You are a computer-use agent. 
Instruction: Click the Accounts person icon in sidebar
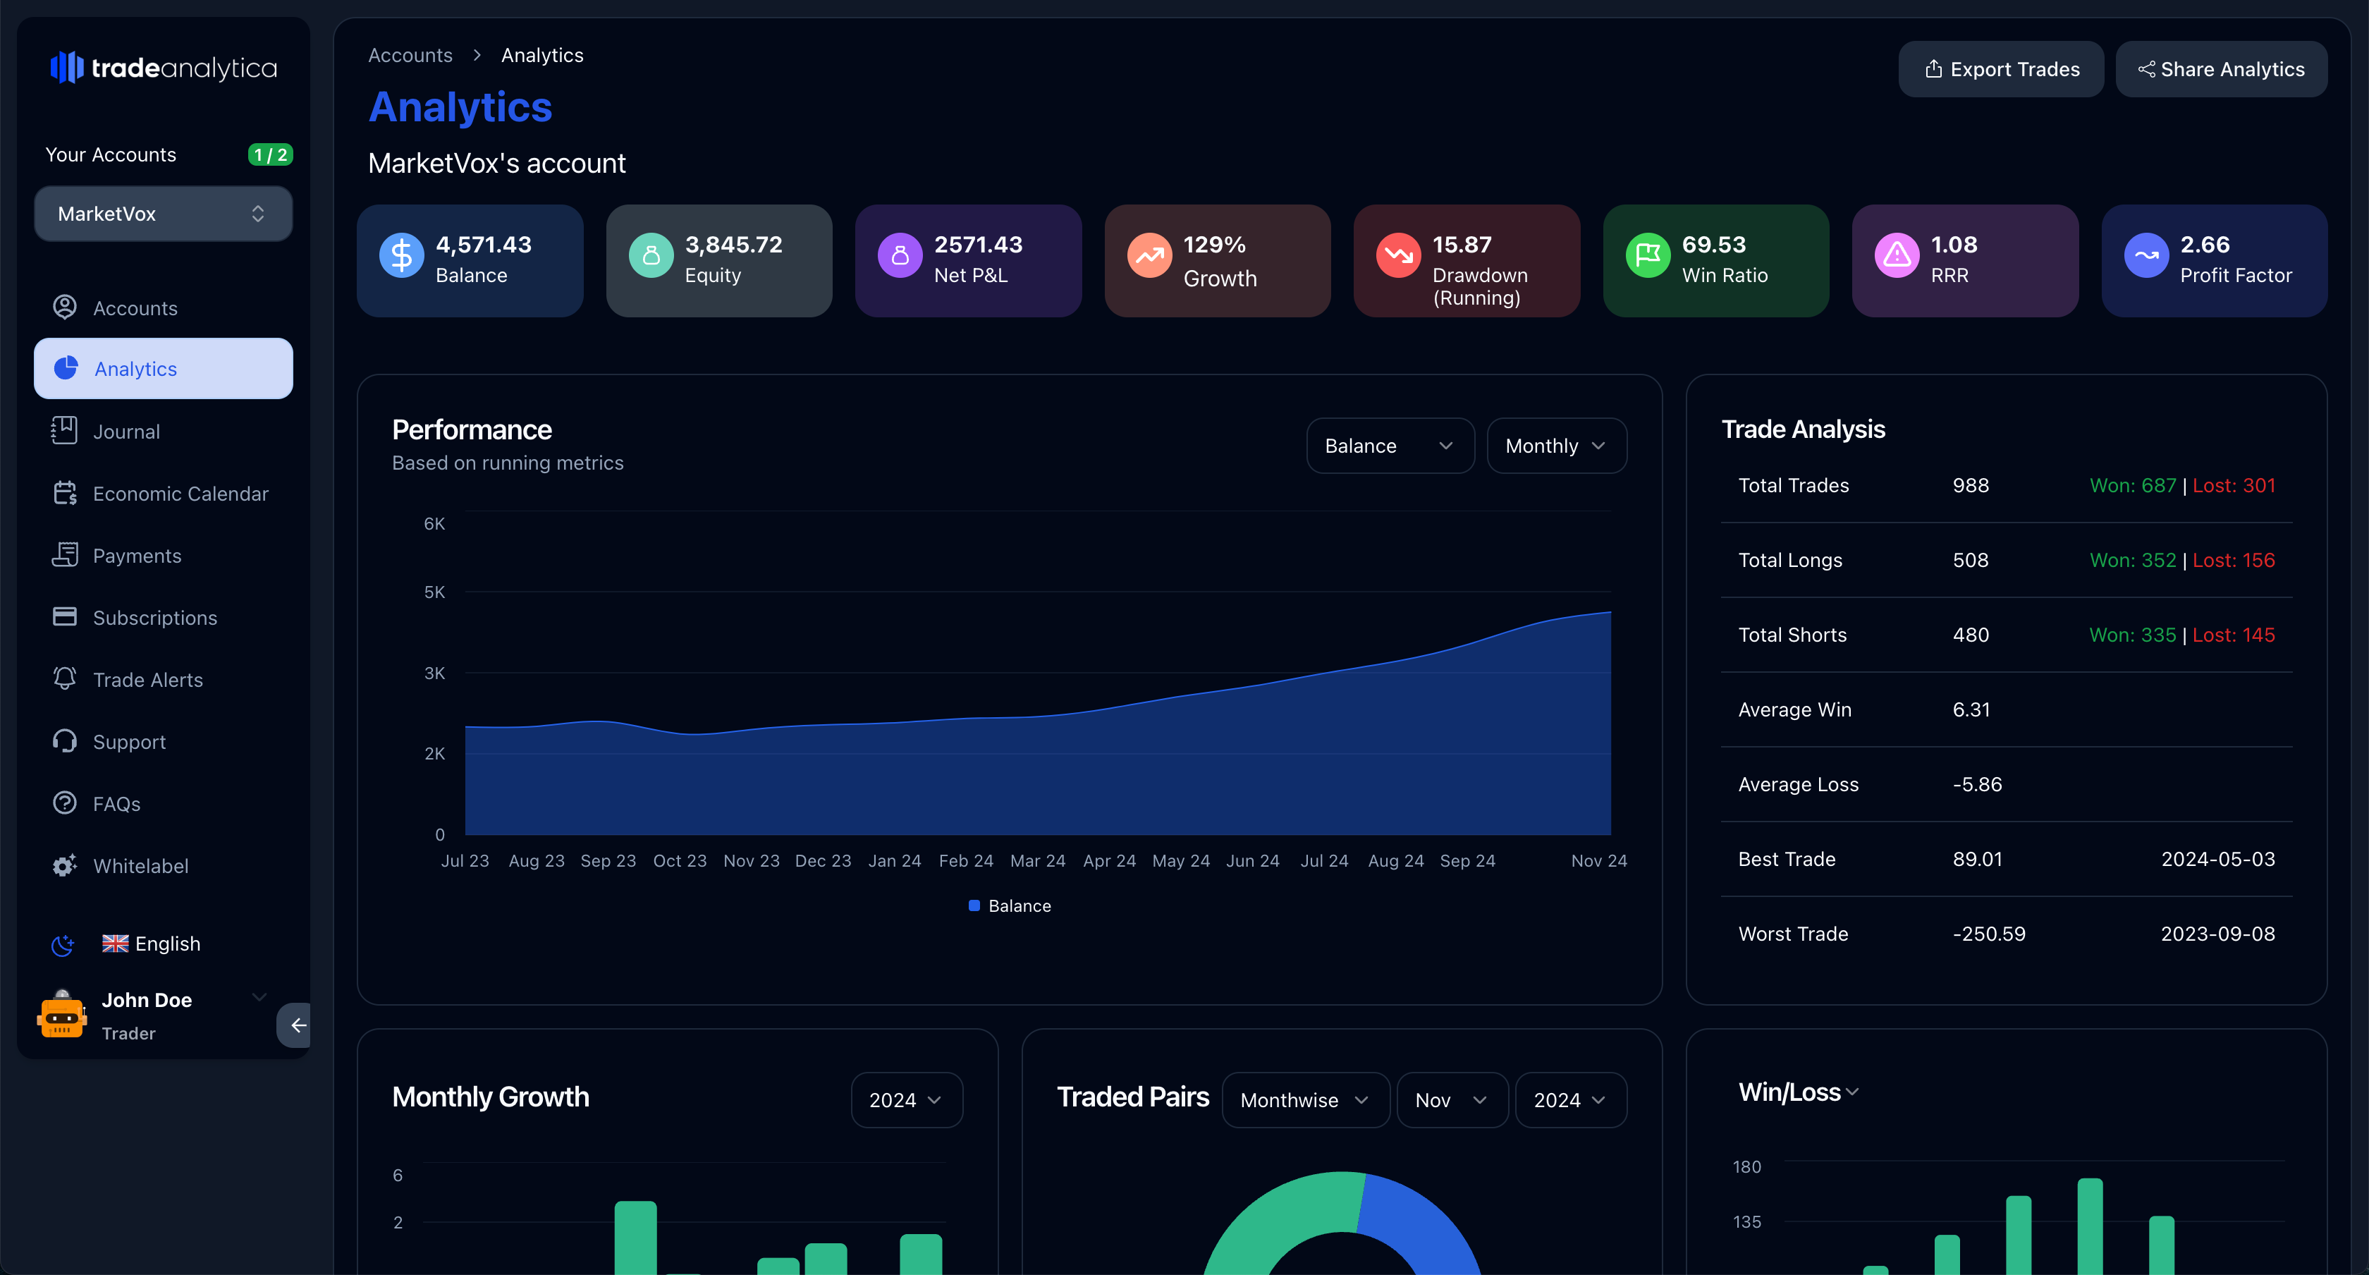click(64, 307)
